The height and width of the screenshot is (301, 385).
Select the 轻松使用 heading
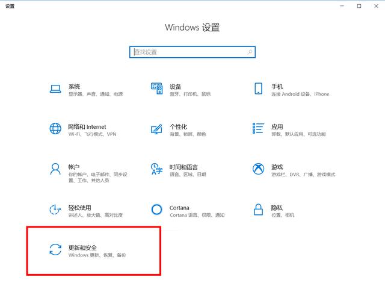click(80, 208)
